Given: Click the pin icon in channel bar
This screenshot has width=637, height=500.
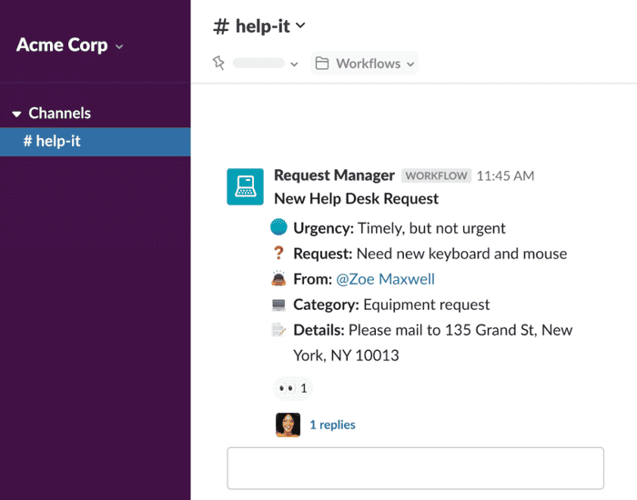Looking at the screenshot, I should (x=218, y=63).
